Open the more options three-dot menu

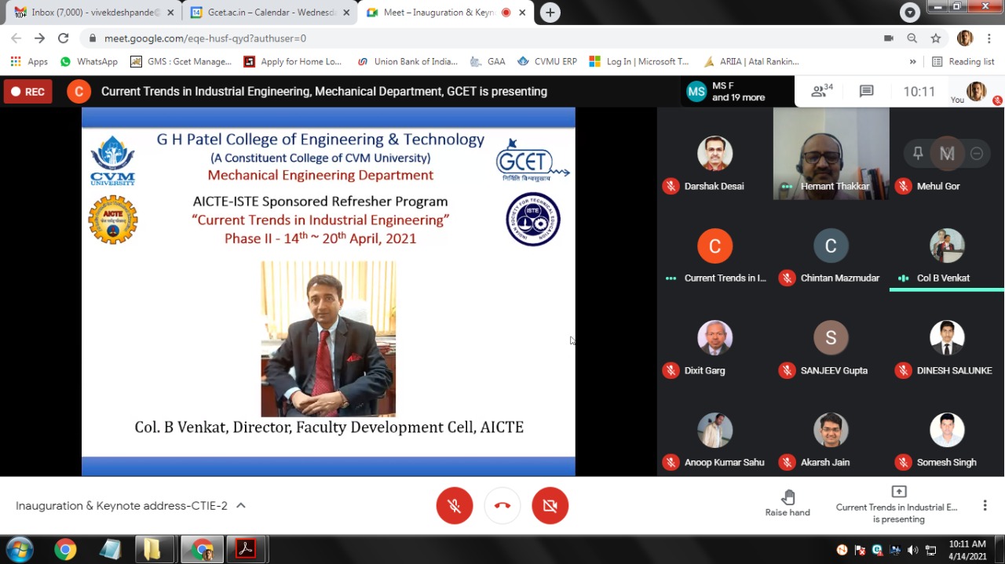point(985,506)
